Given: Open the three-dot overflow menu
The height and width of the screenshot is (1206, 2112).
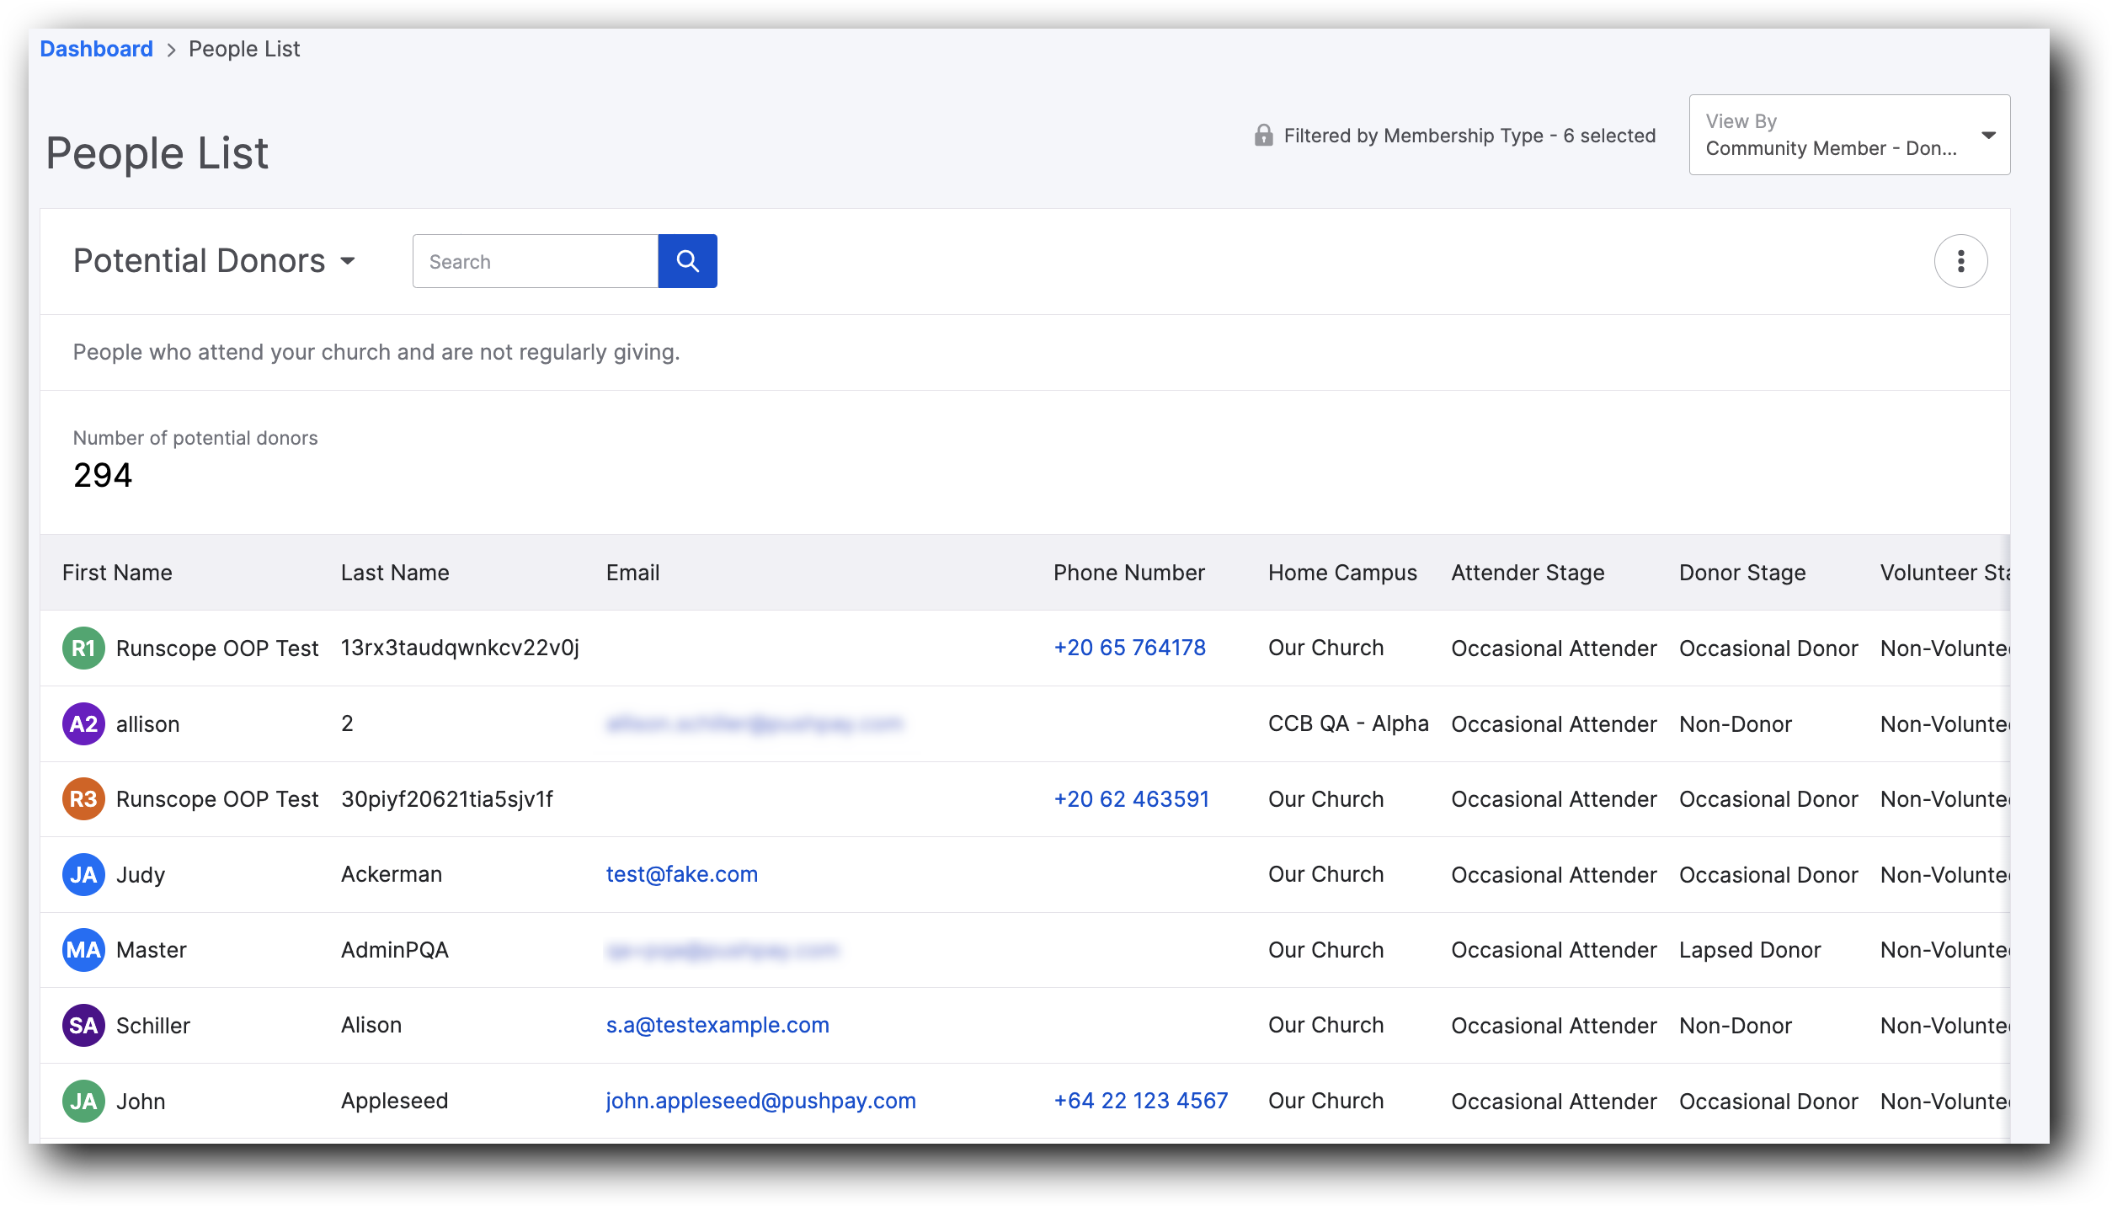Looking at the screenshot, I should coord(1960,261).
